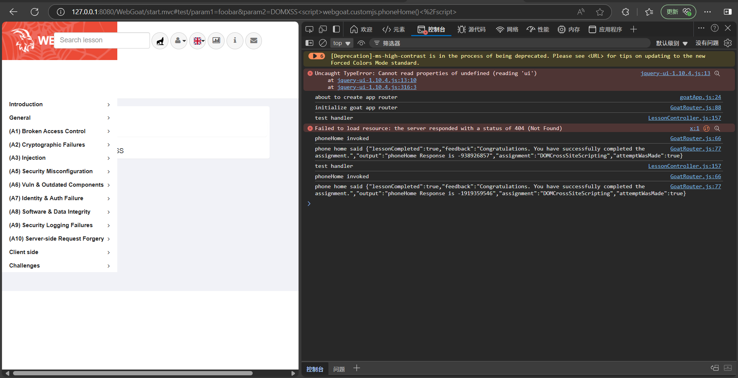Open the jquery-ui-1.10.4.js:316:3 stack link
The width and height of the screenshot is (738, 378).
pos(377,87)
